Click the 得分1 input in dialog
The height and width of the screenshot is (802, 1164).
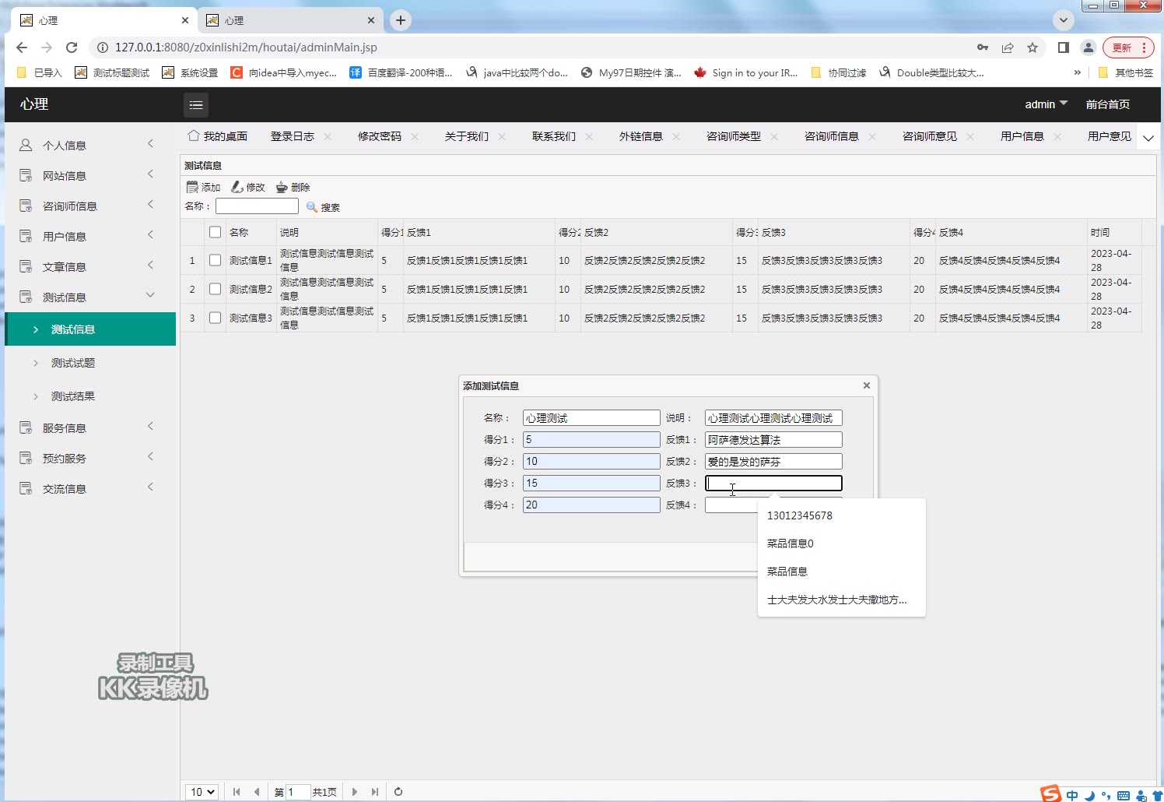coord(591,440)
